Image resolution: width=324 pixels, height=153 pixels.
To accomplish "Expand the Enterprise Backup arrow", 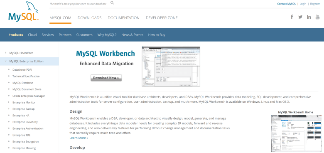I will click(9, 109).
